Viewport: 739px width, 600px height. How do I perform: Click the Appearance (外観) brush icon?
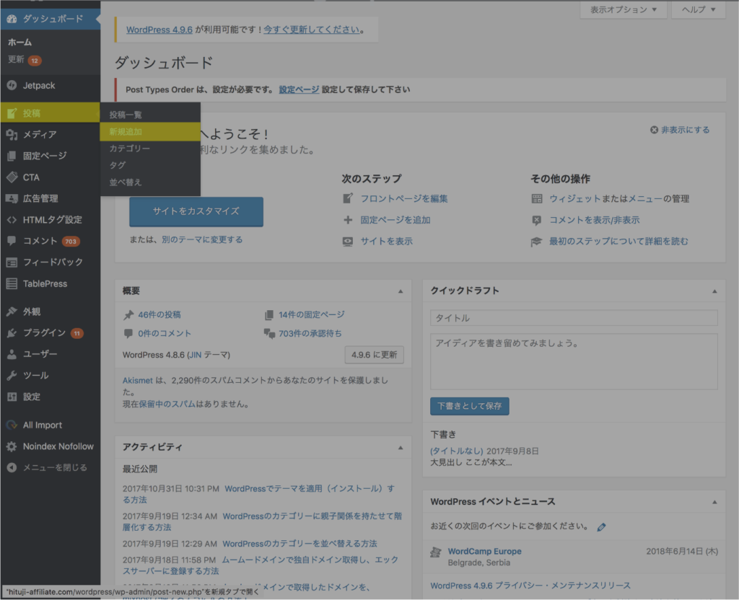point(12,312)
